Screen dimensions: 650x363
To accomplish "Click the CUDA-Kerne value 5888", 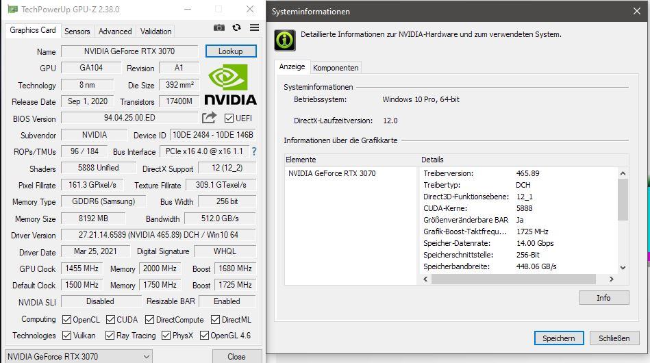I will [525, 208].
